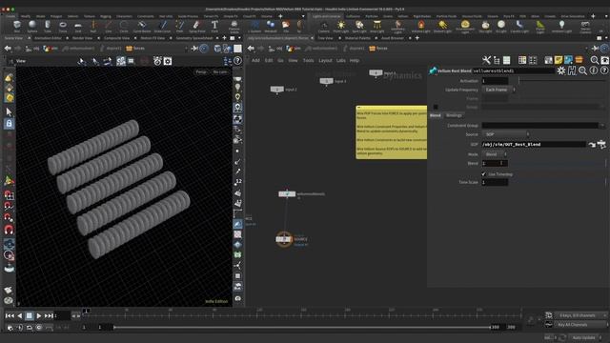610x343 pixels.
Task: Select the Metaball shelf tool
Action: pyautogui.click(x=271, y=27)
